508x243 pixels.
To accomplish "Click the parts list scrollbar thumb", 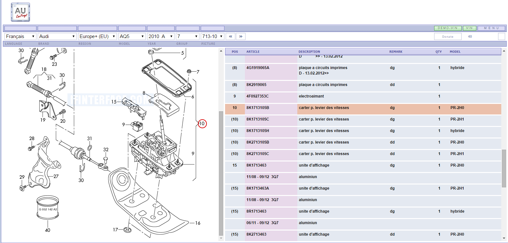I will pos(504,168).
